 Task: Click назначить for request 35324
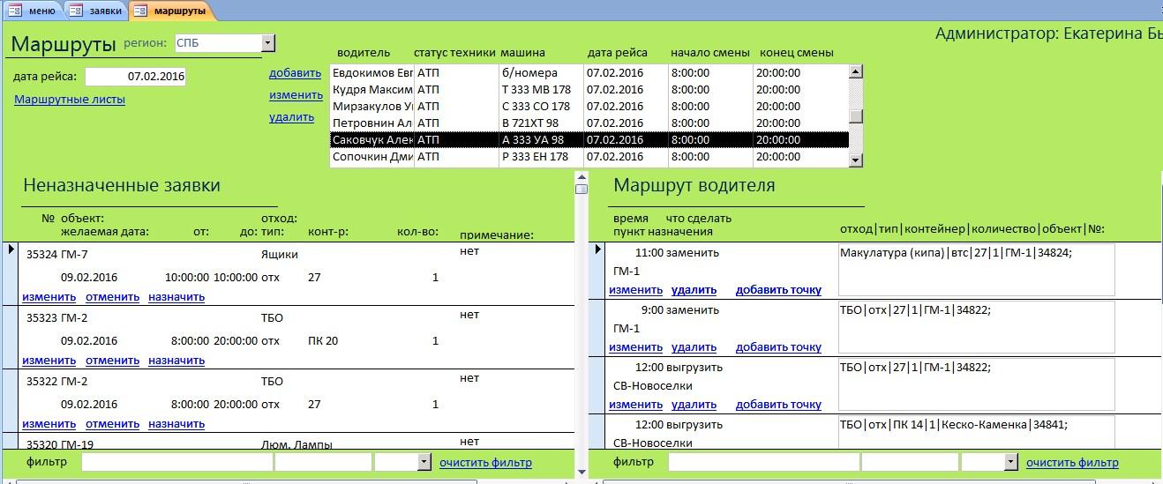pos(176,297)
